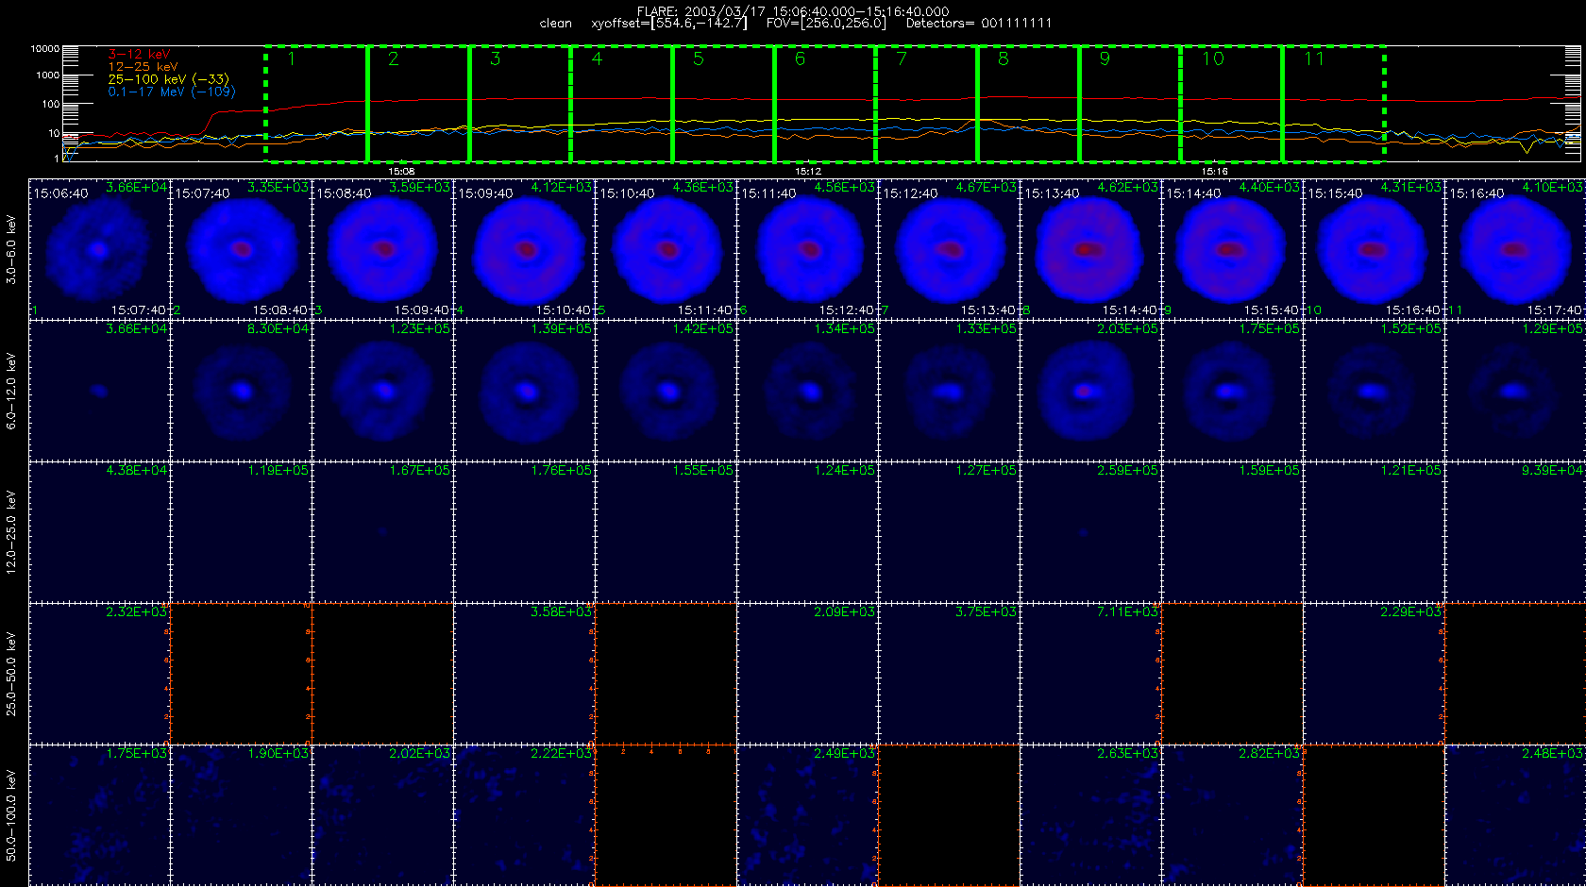Open the 15:09:40 image at 3.0-6.0 keV
Image resolution: width=1586 pixels, height=887 pixels.
[524, 249]
